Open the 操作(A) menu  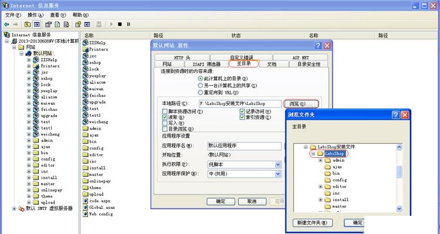coord(35,15)
